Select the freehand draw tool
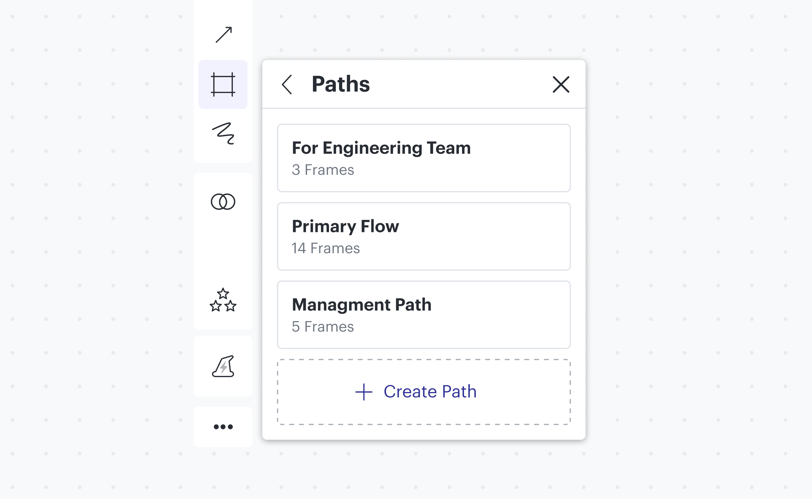This screenshot has height=499, width=812. tap(223, 134)
